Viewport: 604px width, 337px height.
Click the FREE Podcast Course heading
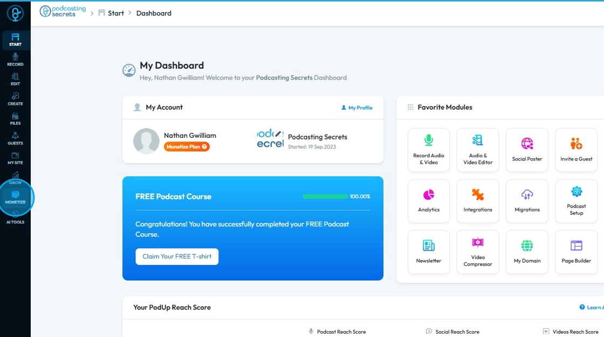(x=173, y=196)
